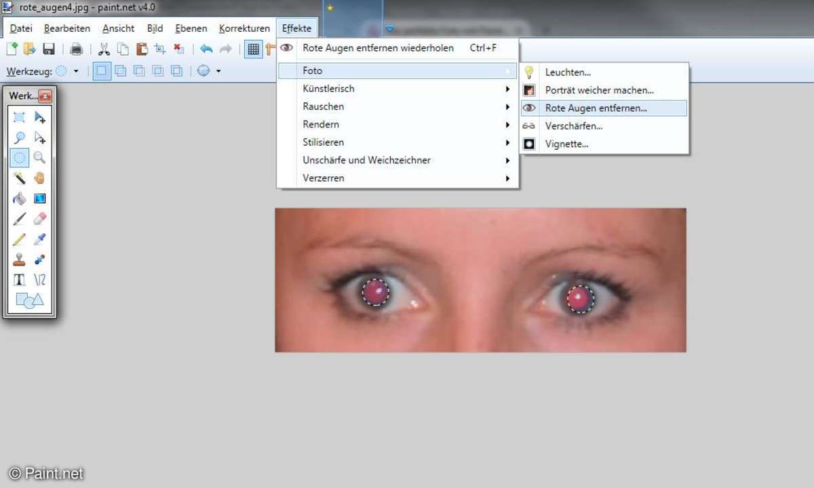Expand Unschärfe und Weichzeichner submenu

[398, 160]
